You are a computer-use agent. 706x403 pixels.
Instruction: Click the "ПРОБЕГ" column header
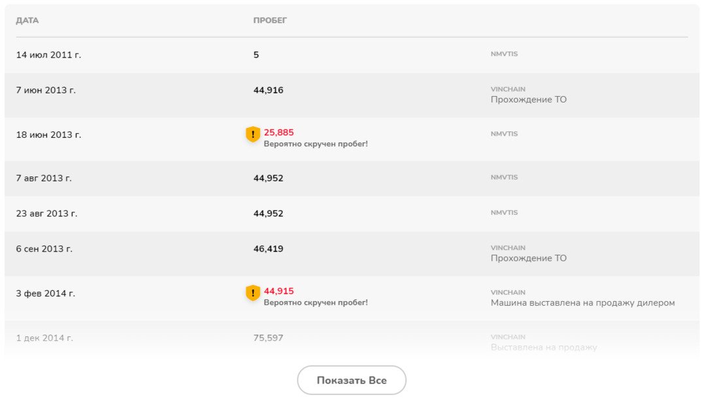coord(270,21)
